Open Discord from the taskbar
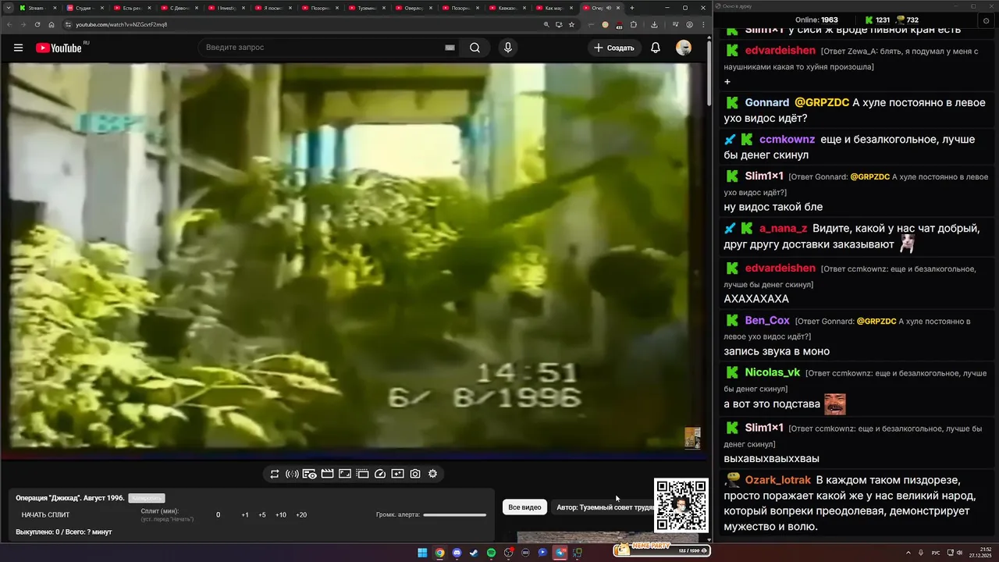 (457, 553)
